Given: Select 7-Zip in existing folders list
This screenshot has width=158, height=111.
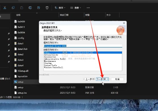Looking at the screenshot, I should pyautogui.click(x=83, y=53).
